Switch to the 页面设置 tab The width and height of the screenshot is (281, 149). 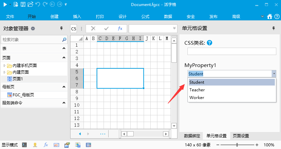coord(241,136)
